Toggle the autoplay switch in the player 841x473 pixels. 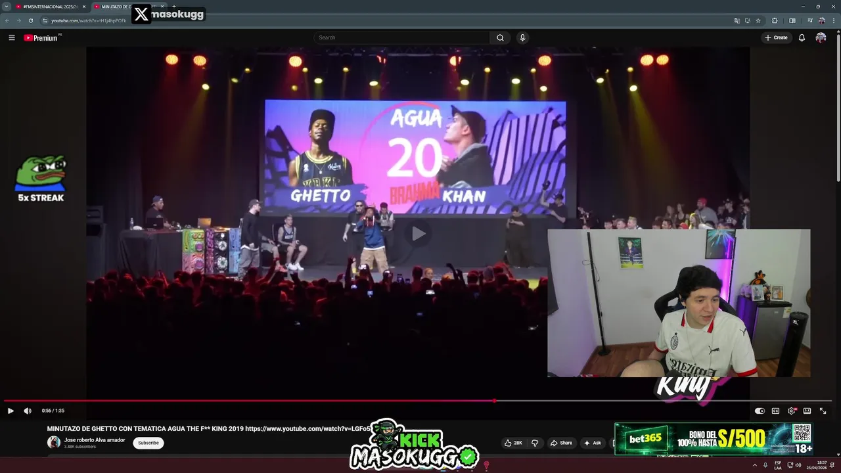(x=760, y=411)
